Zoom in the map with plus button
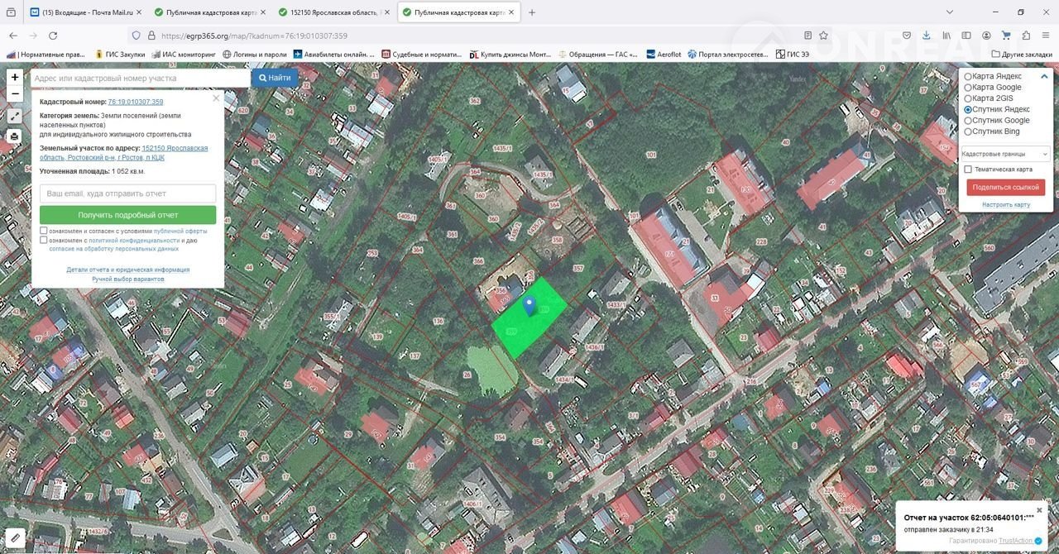 click(14, 77)
